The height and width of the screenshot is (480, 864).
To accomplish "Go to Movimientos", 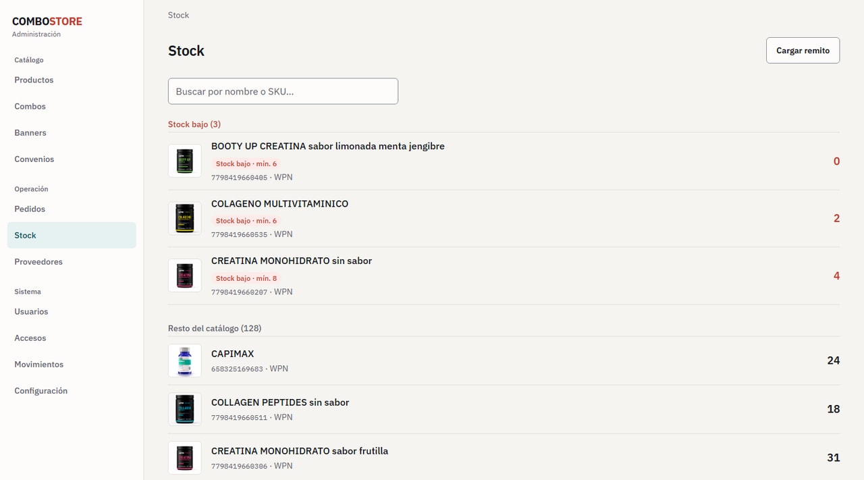I will click(72, 364).
